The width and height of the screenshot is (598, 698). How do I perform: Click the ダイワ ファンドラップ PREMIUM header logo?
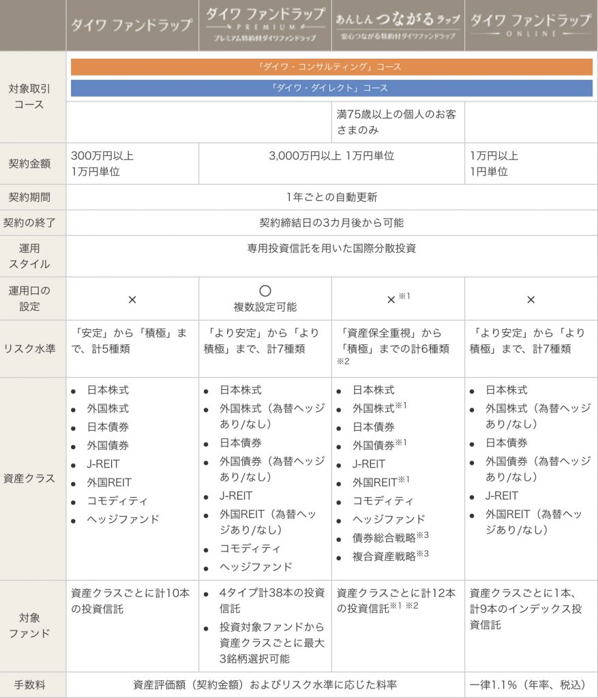pos(265,25)
